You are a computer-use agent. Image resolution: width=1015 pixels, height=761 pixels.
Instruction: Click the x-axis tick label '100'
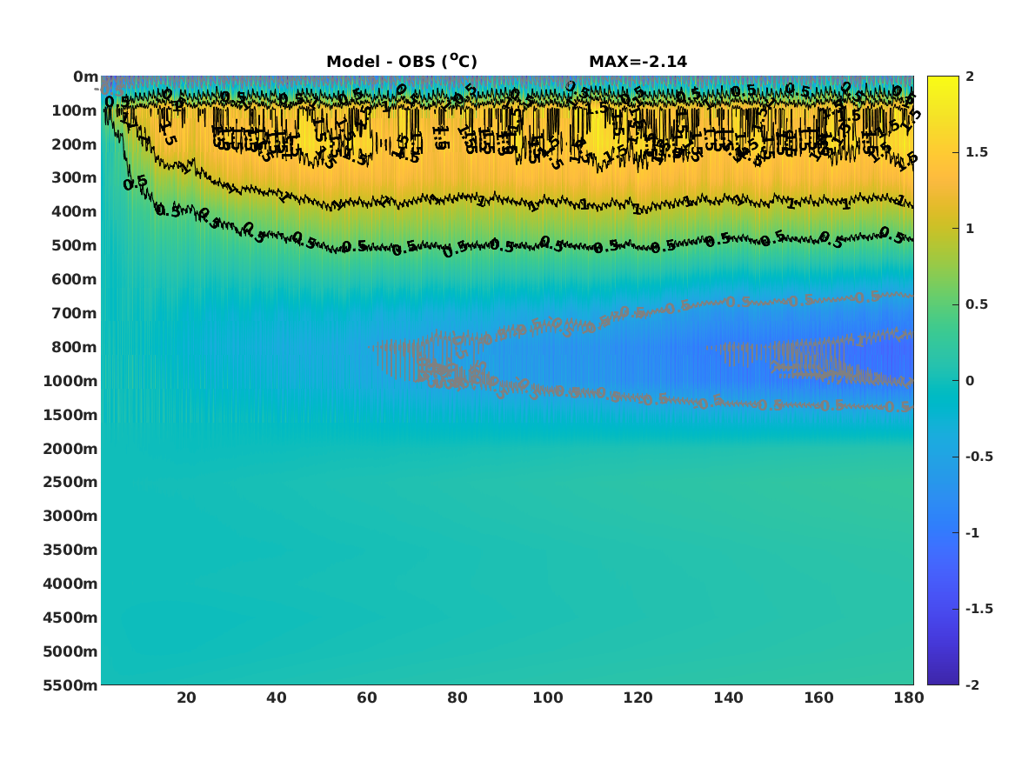click(548, 698)
